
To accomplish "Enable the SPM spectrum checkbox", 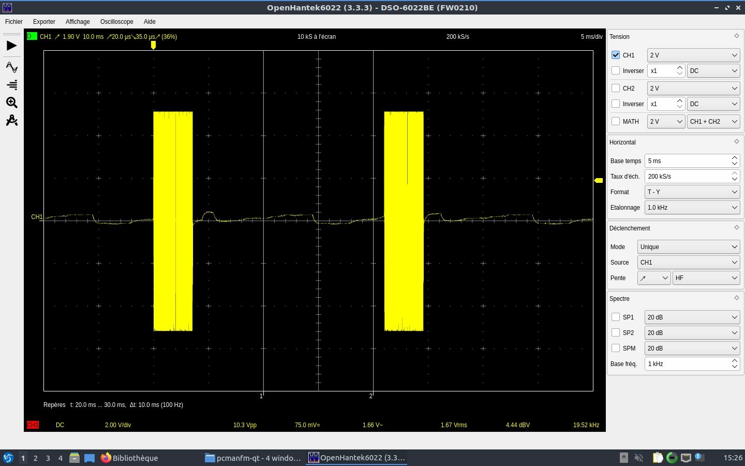I will (616, 348).
